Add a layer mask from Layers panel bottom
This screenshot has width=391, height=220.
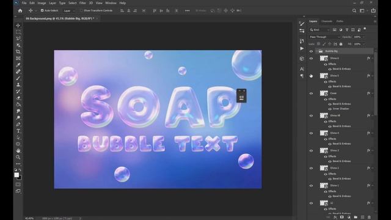[342, 218]
